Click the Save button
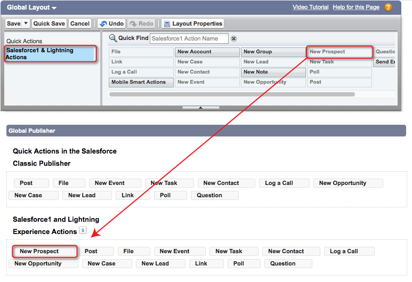 coord(14,23)
